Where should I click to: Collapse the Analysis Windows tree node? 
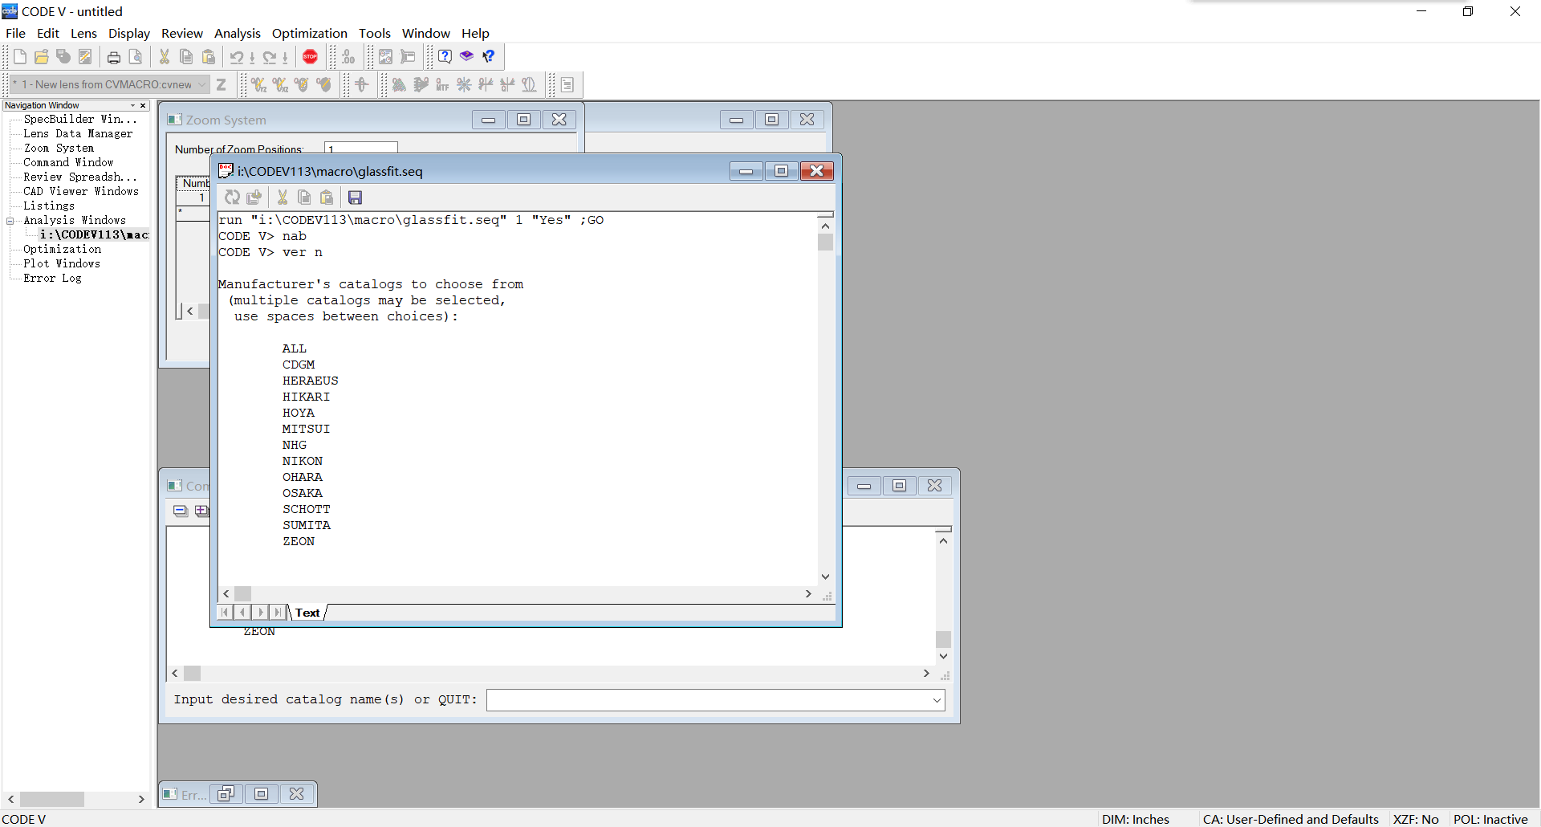coord(10,221)
